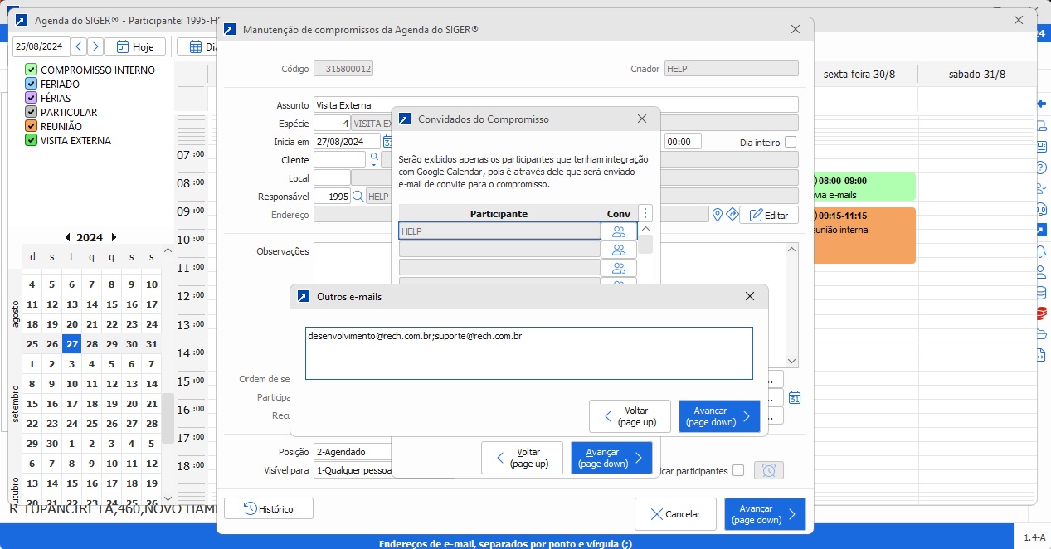
Task: Click the directions route icon beside Editar
Action: 732,215
